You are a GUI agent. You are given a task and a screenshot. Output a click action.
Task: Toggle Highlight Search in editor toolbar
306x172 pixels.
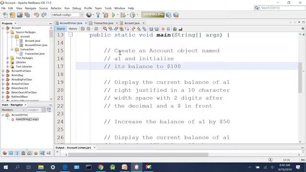(x=121, y=29)
